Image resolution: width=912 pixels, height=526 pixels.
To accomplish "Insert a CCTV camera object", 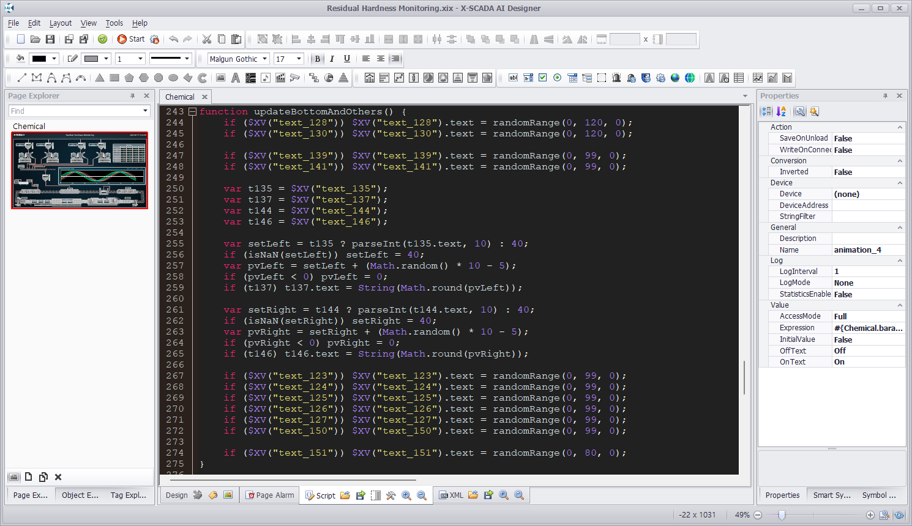I will (295, 78).
